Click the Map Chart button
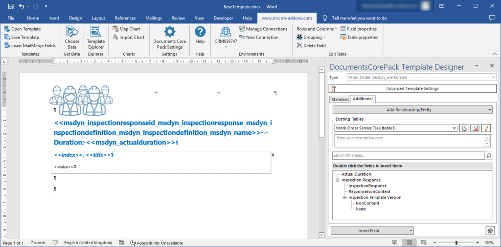 point(127,29)
